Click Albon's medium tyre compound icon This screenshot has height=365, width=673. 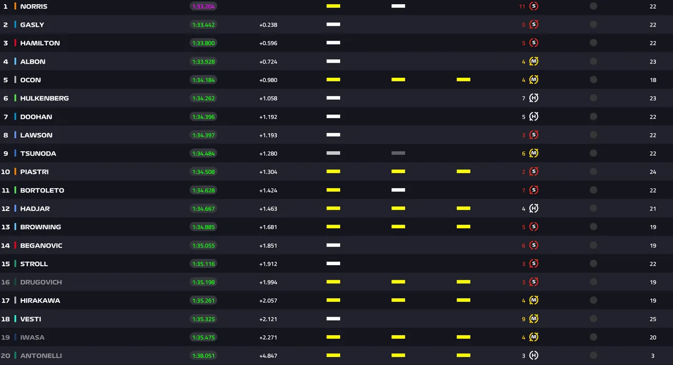click(534, 62)
